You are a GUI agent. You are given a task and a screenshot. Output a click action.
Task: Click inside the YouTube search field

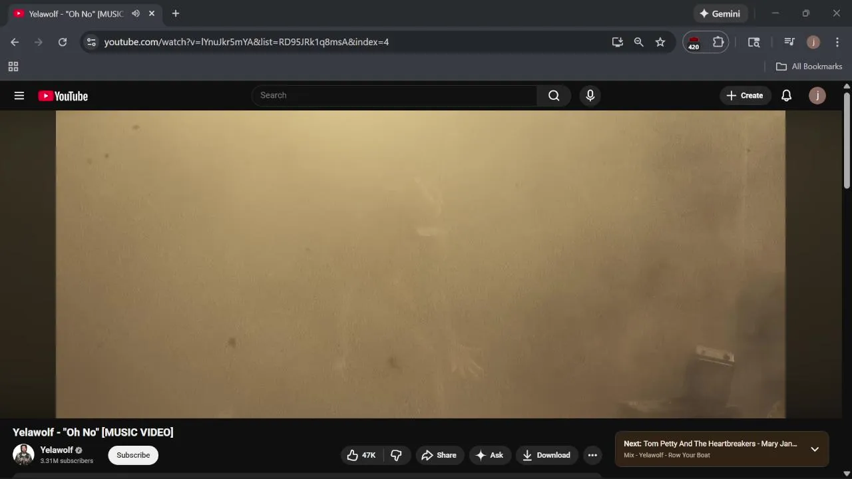click(x=394, y=96)
